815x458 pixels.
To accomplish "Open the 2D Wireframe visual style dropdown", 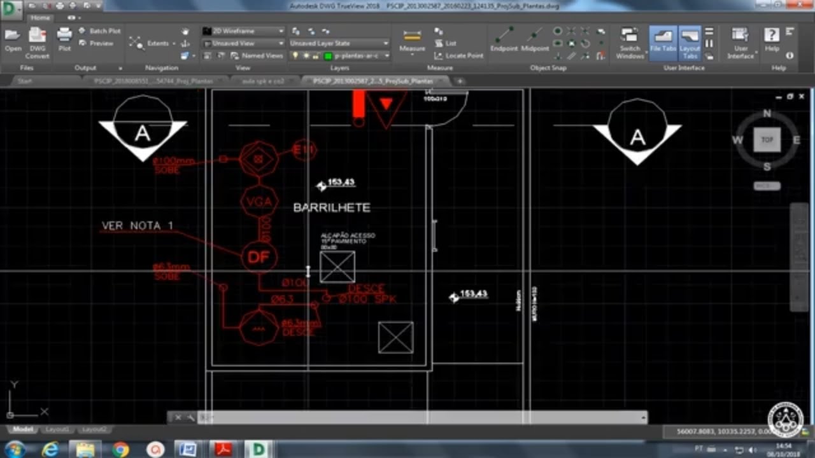I will point(244,31).
